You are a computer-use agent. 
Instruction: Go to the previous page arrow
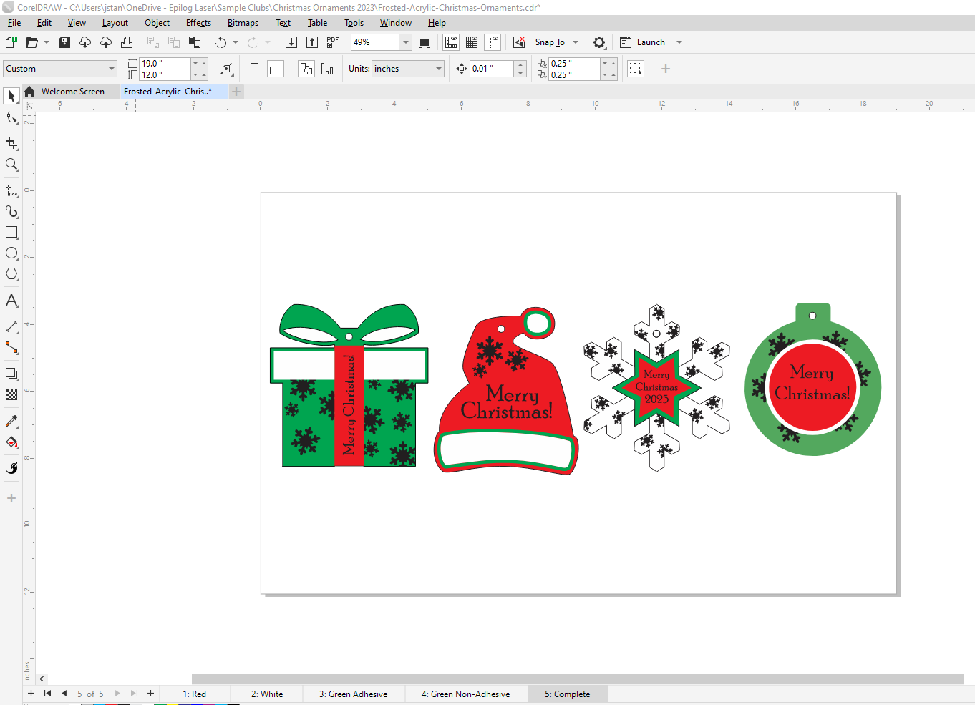pyautogui.click(x=64, y=694)
